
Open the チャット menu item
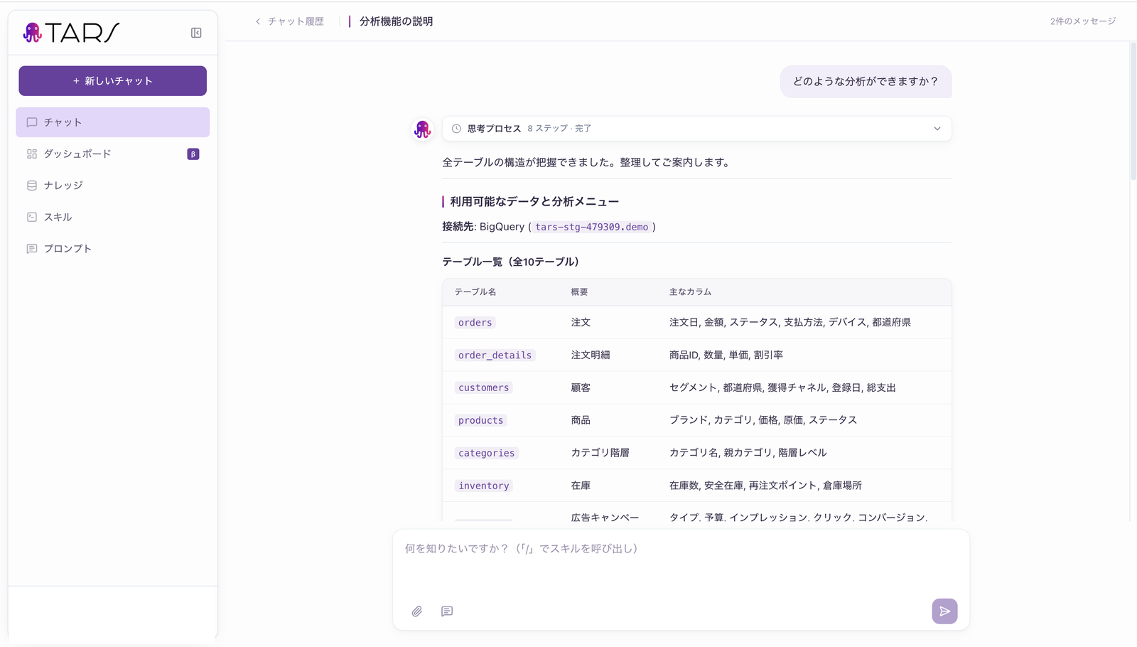[x=112, y=122]
